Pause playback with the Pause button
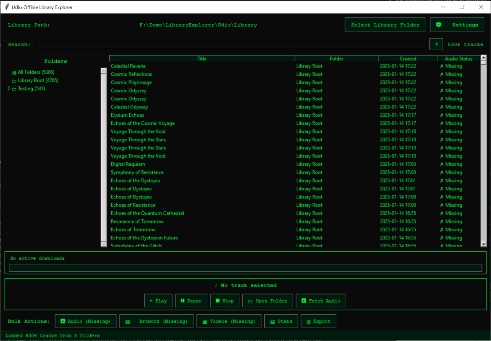The height and width of the screenshot is (341, 491). 191,301
